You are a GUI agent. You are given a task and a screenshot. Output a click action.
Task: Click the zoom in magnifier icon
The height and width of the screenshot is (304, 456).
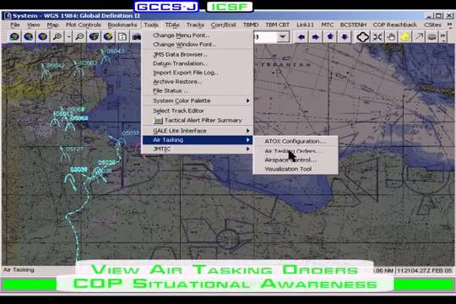[x=57, y=37]
